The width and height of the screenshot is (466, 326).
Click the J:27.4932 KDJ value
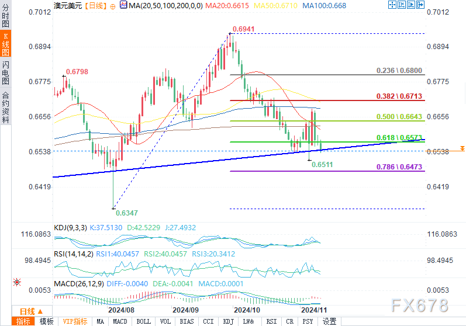[x=181, y=228]
